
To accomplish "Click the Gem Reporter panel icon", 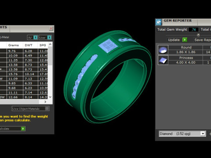I will (159, 22).
